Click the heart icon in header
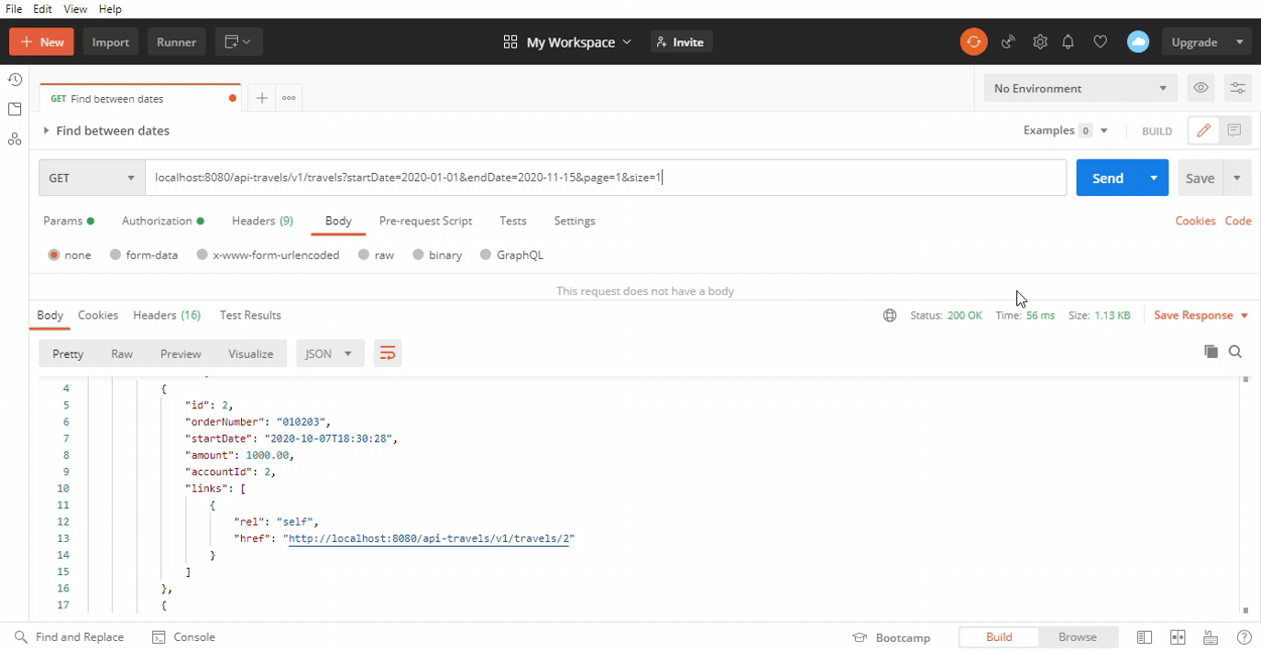The height and width of the screenshot is (652, 1261). click(1101, 42)
